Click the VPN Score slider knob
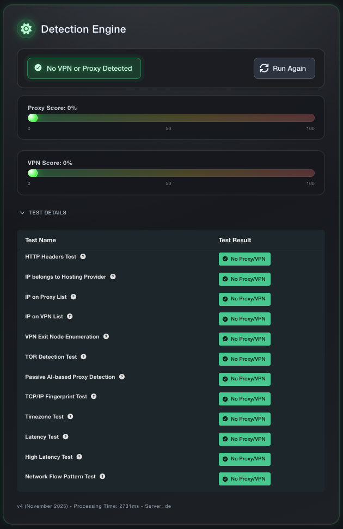Screen dimensions: 343x529 [33, 173]
